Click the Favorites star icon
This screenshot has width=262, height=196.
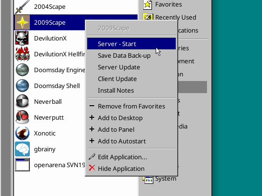[147, 5]
